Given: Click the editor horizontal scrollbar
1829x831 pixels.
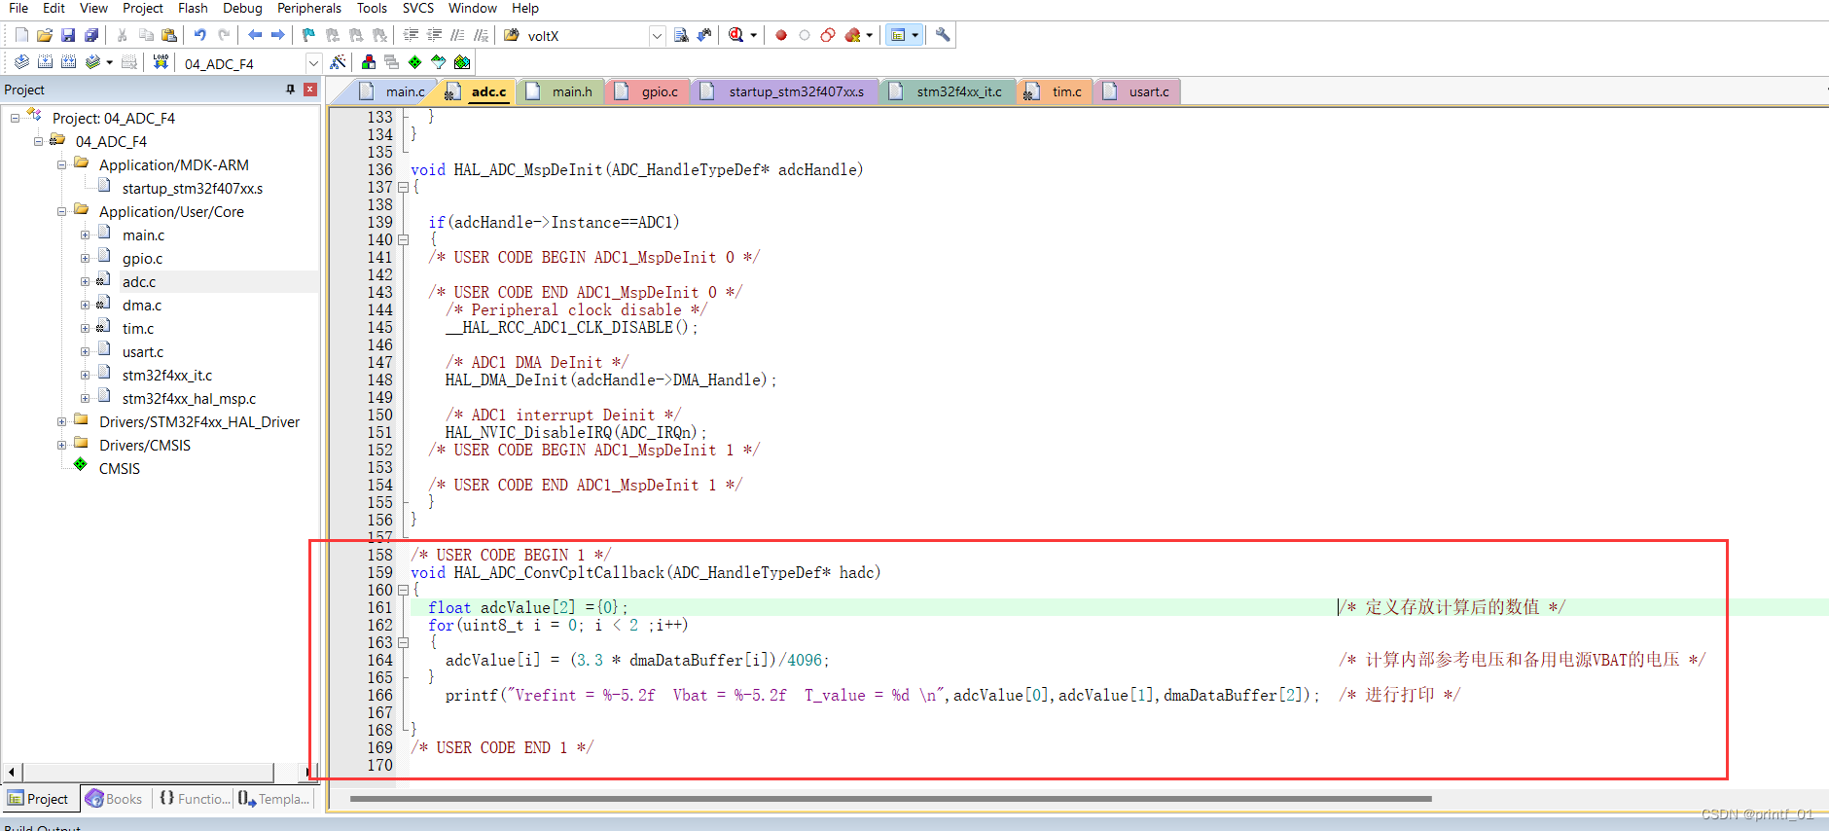Looking at the screenshot, I should click(890, 799).
